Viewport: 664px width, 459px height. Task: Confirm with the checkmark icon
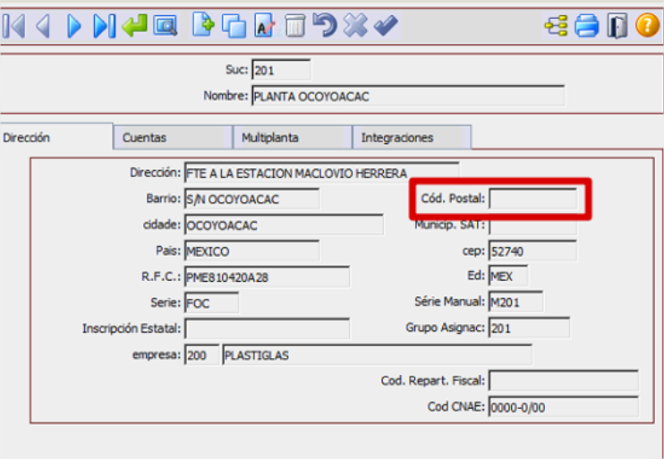pos(386,25)
